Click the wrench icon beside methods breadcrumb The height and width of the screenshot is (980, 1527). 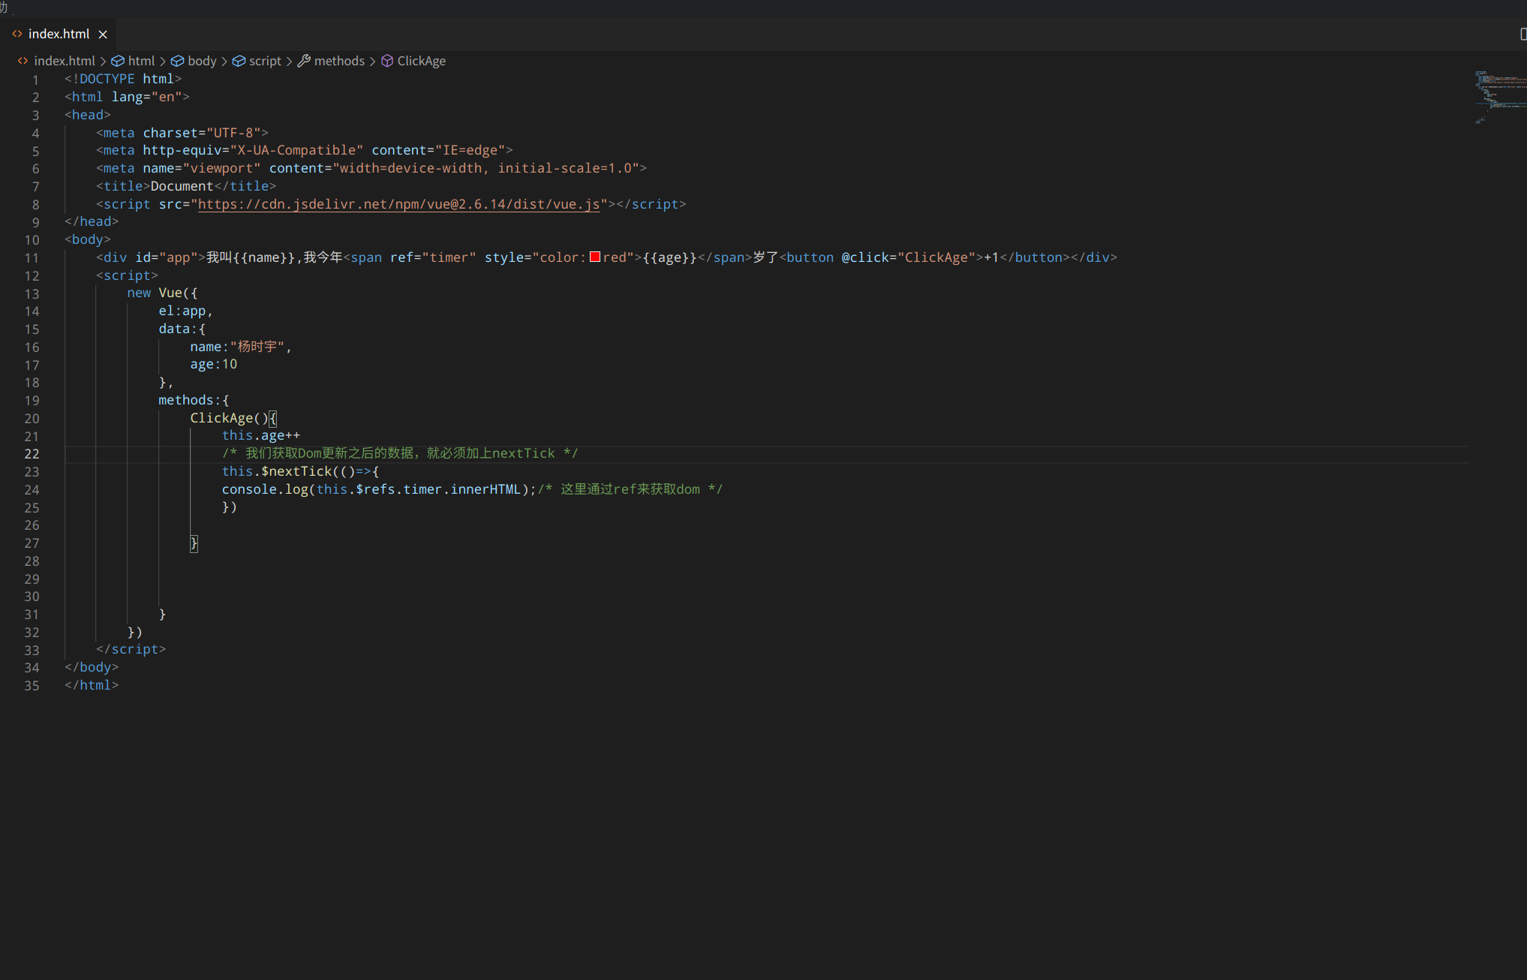pyautogui.click(x=304, y=61)
